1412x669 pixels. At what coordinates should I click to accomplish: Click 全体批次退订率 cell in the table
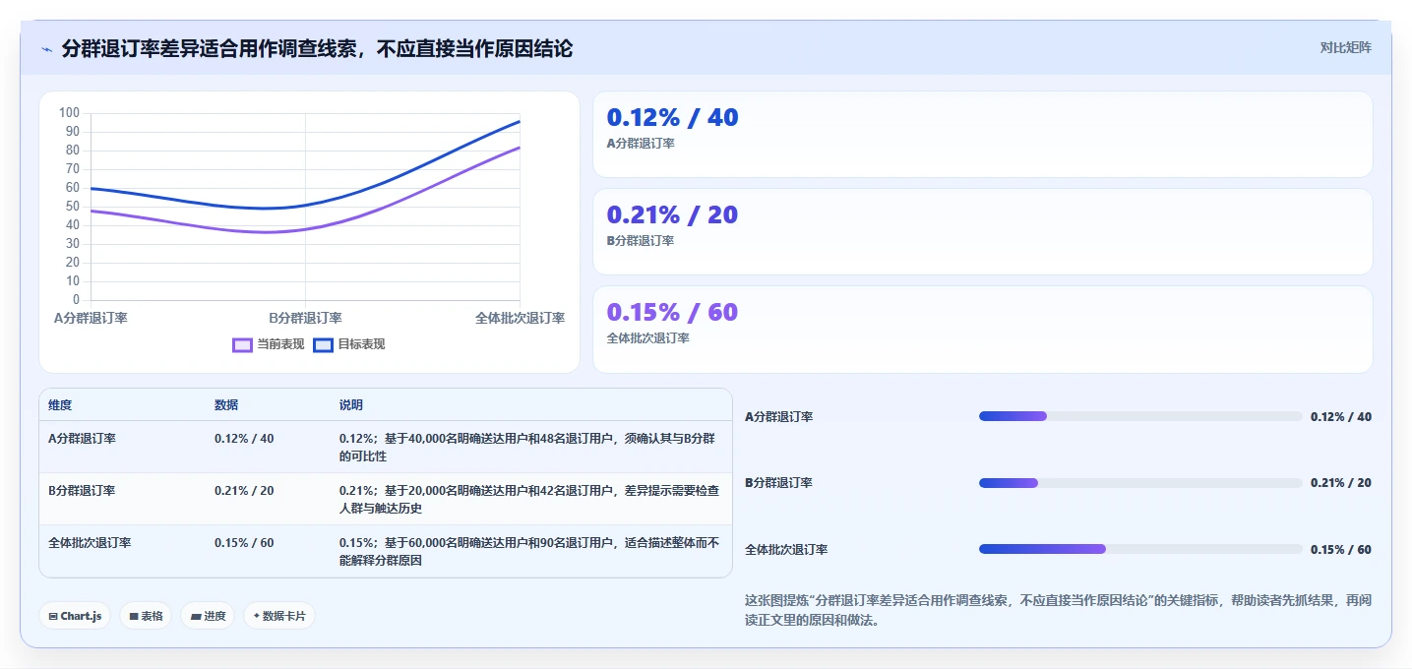tap(90, 542)
